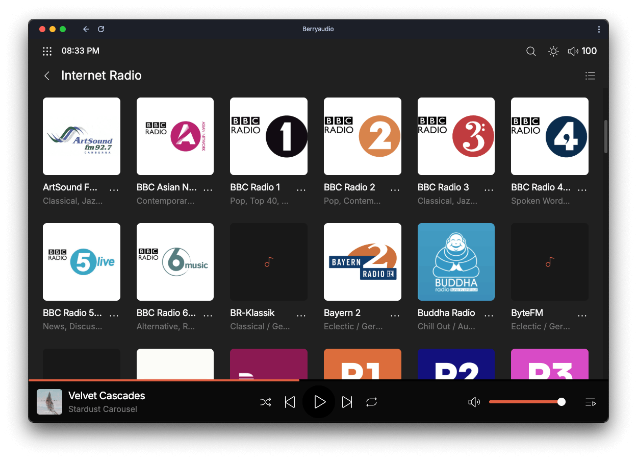Screen dimensions: 637x460
Task: Select the Bayern 2 station thumbnail
Action: tap(362, 262)
